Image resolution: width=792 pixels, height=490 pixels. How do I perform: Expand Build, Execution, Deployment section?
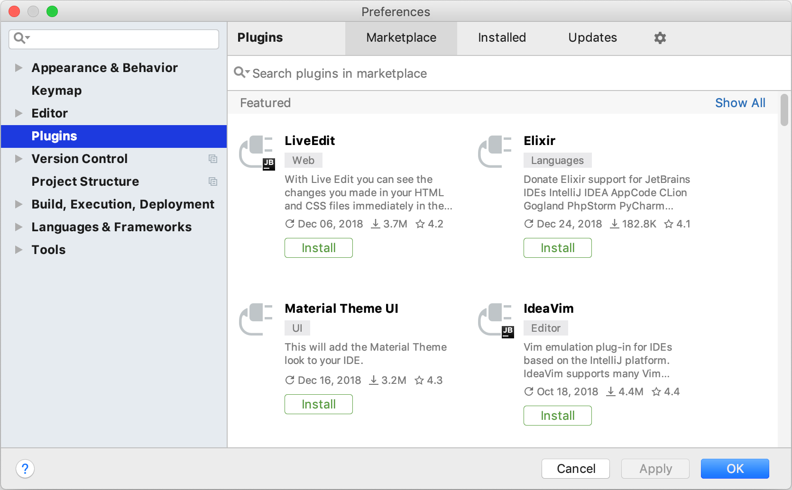click(18, 204)
